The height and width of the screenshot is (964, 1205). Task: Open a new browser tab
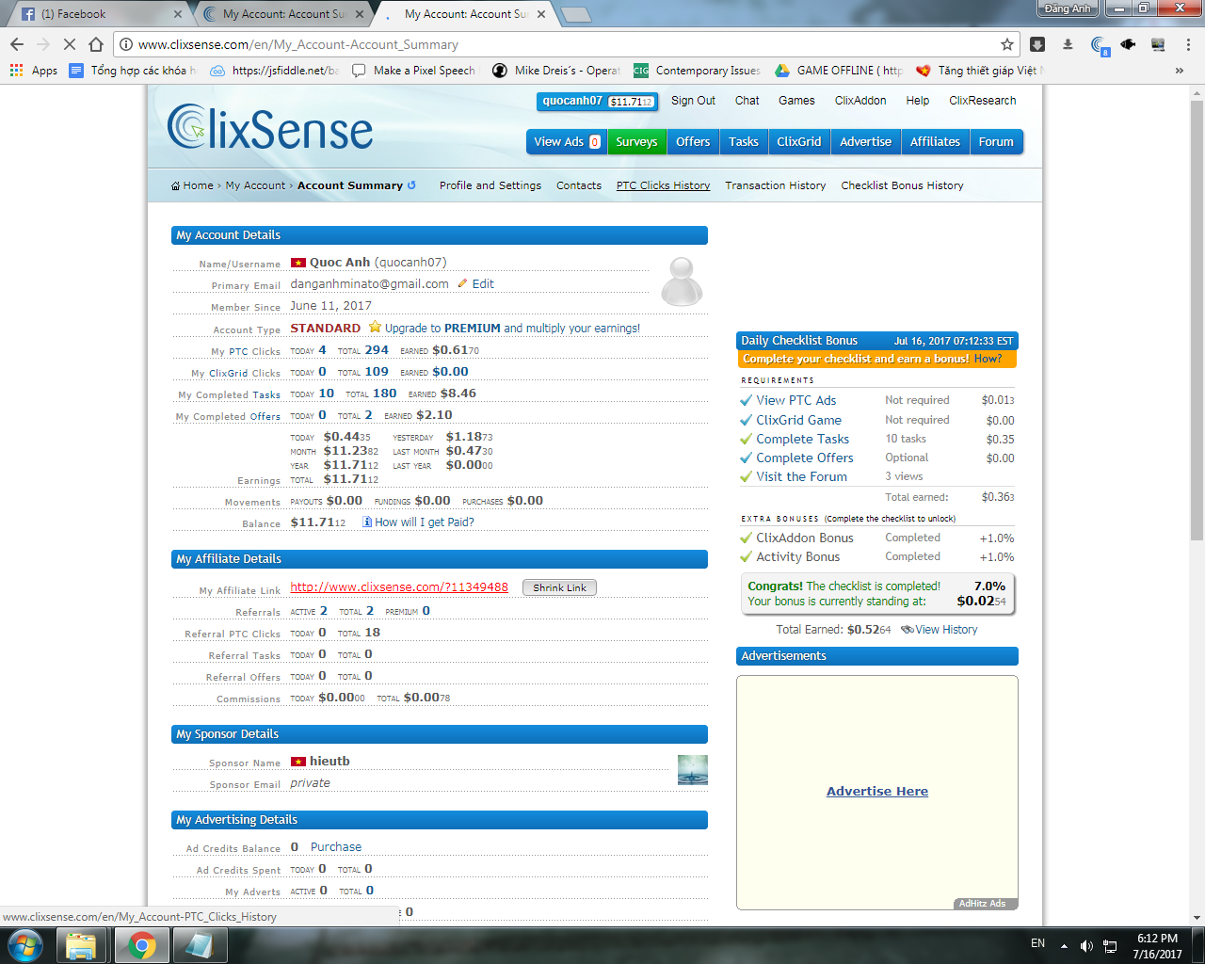click(576, 14)
